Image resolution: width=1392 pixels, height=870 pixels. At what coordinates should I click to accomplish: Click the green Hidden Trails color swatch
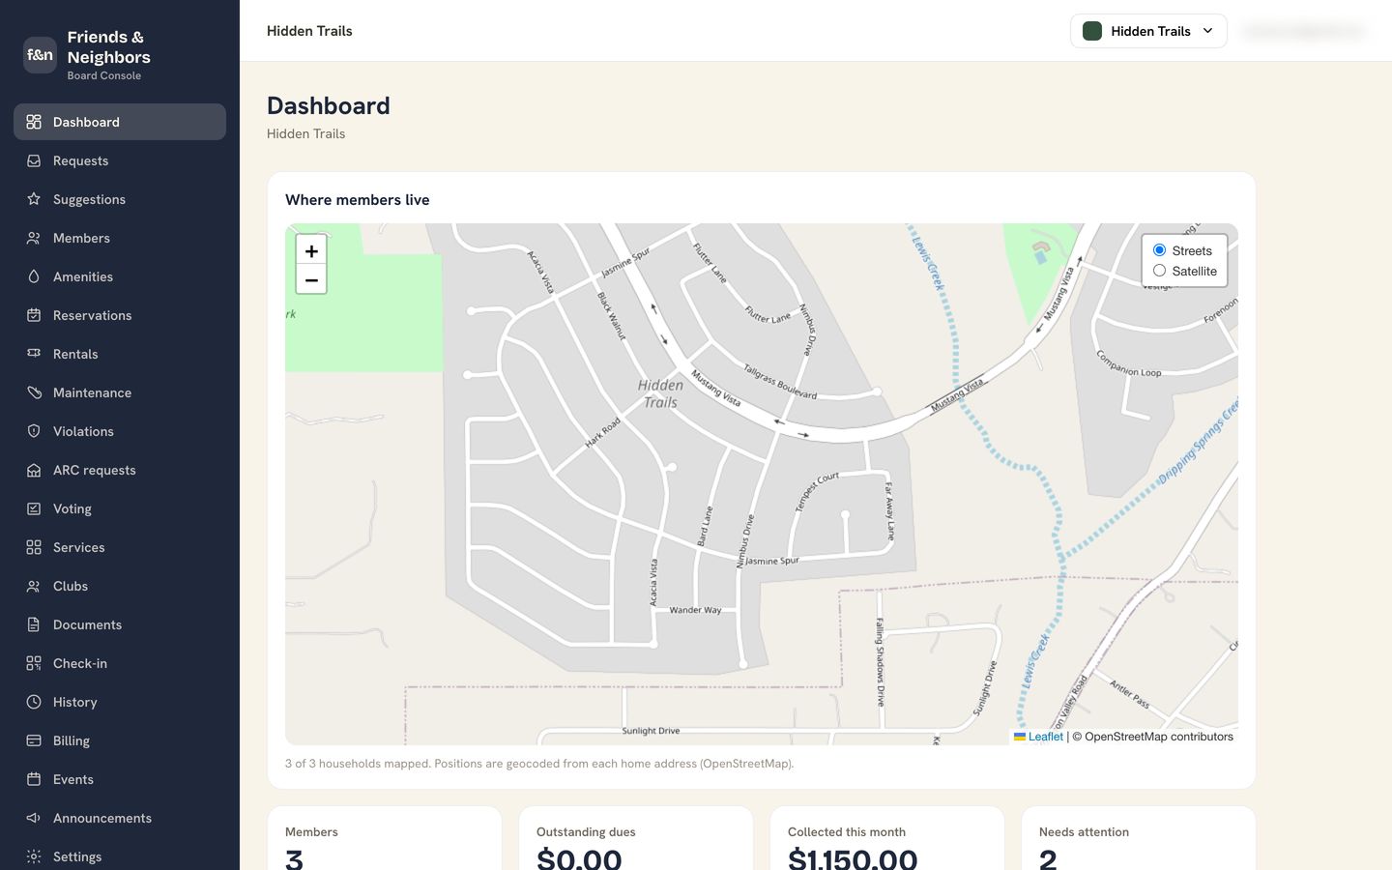pos(1092,31)
